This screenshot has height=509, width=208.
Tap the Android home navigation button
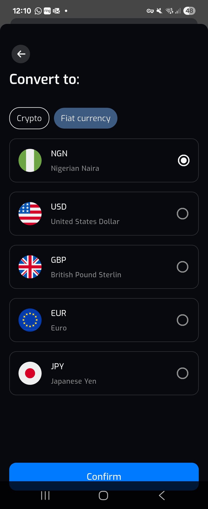[103, 496]
